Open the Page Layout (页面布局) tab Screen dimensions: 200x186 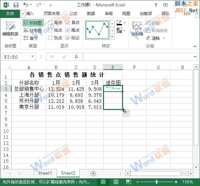click(52, 14)
